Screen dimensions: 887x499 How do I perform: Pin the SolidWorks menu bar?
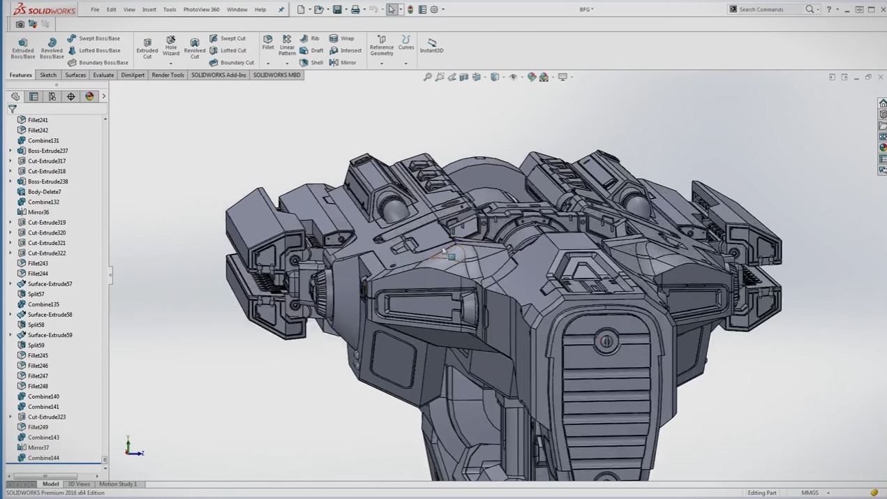[281, 10]
